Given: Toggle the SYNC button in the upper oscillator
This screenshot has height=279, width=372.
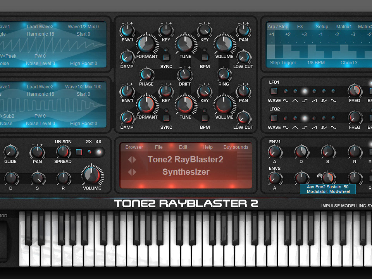Looking at the screenshot, I should pos(166,57).
